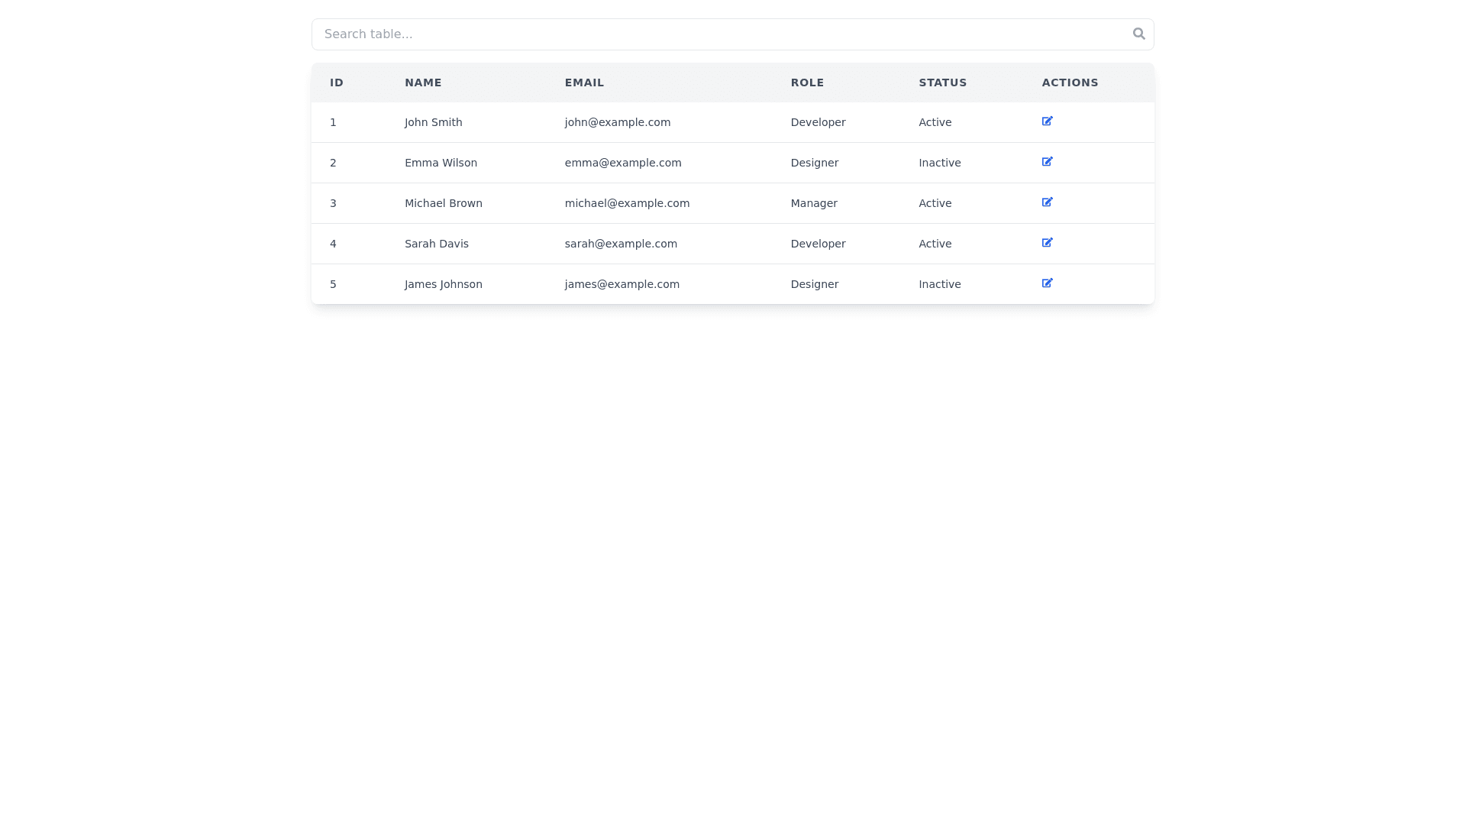Select the emma@example.com email cell

[x=622, y=163]
